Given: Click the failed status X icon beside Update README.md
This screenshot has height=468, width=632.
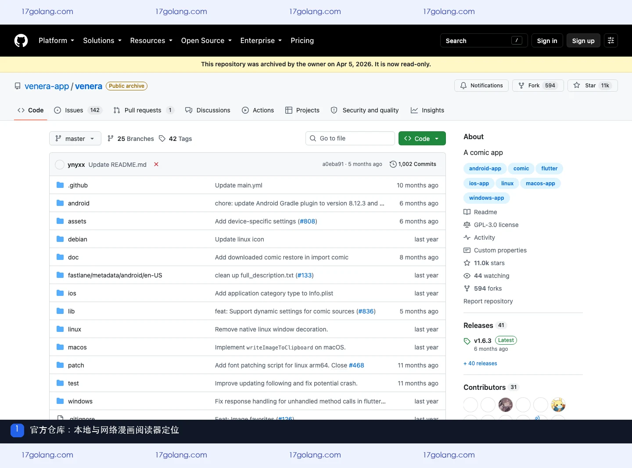Looking at the screenshot, I should click(x=156, y=164).
